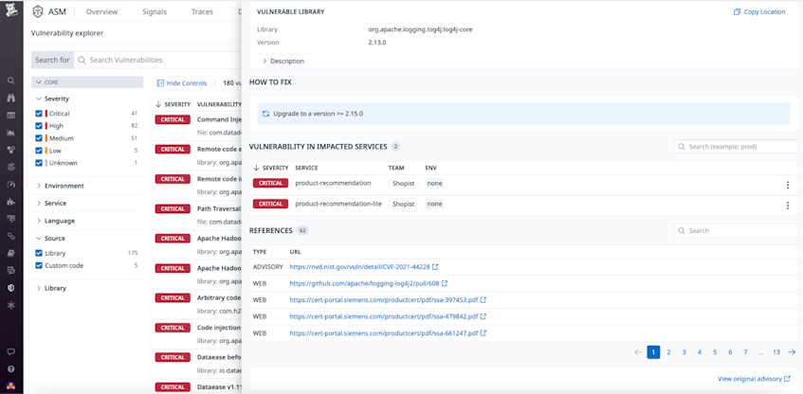Uncheck the Low severity checkbox
803x394 pixels.
39,151
